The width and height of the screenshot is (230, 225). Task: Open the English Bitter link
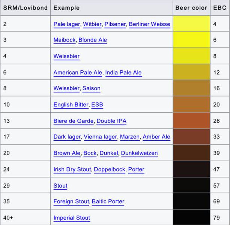click(x=71, y=105)
